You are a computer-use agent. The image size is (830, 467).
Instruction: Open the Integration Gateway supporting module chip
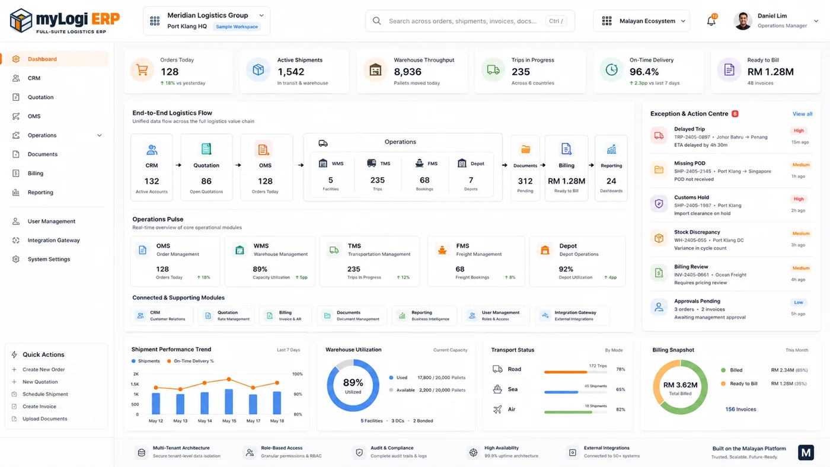click(x=572, y=315)
